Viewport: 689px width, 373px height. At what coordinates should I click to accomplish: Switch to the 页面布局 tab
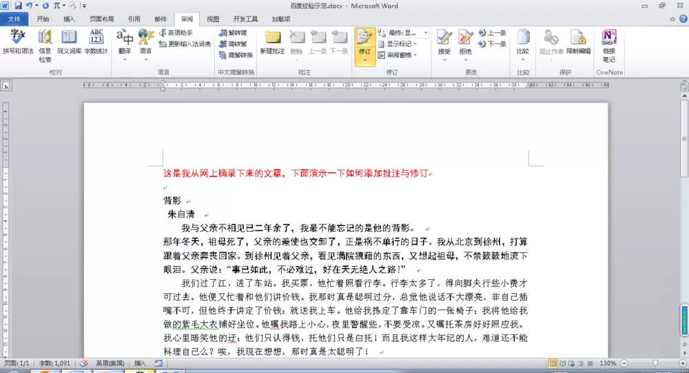pos(102,19)
